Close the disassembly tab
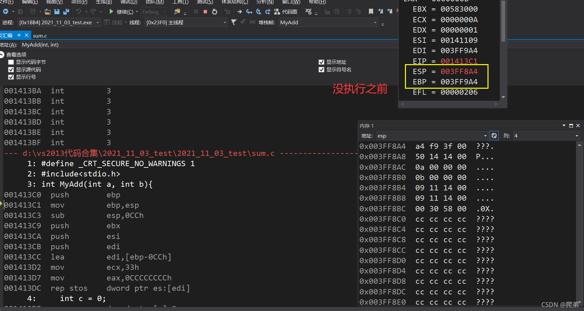 (27, 35)
